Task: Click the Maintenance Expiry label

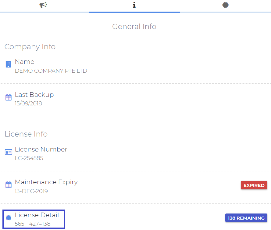Action: click(x=46, y=182)
